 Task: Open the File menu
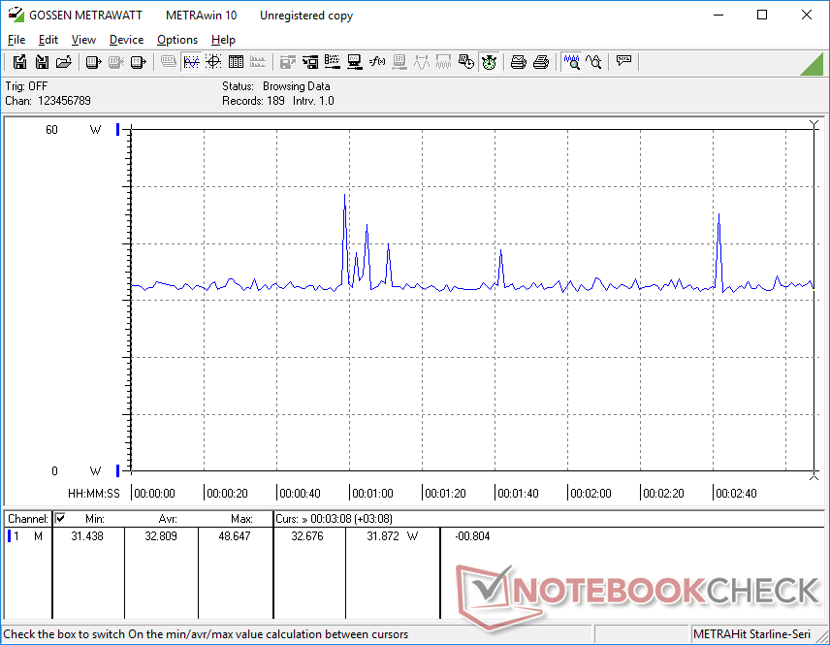tap(16, 40)
